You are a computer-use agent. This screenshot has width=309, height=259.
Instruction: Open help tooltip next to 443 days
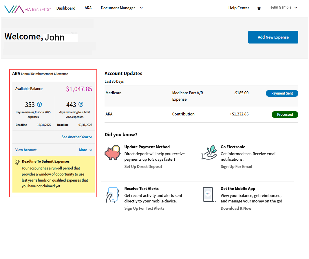pos(81,104)
